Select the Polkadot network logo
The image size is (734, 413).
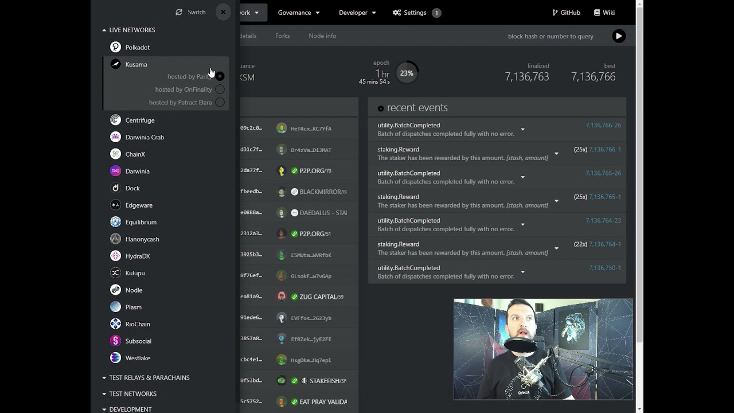115,47
